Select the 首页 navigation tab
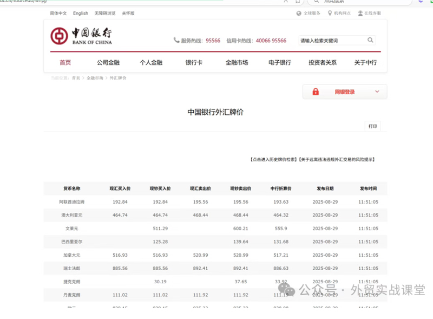Viewport: 433px width, 319px height. coord(65,63)
